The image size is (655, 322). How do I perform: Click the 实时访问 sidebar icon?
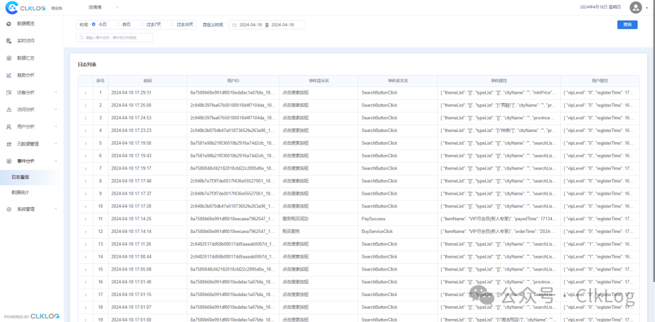(8, 41)
